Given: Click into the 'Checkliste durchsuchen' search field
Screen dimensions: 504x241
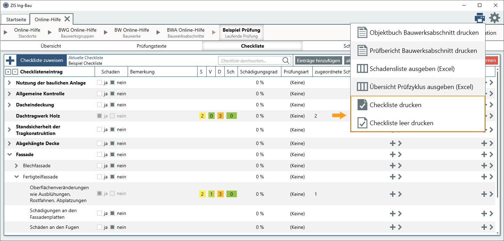Looking at the screenshot, I should tap(250, 61).
